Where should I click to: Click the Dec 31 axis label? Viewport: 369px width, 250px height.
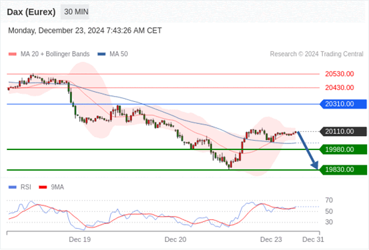pos(313,239)
